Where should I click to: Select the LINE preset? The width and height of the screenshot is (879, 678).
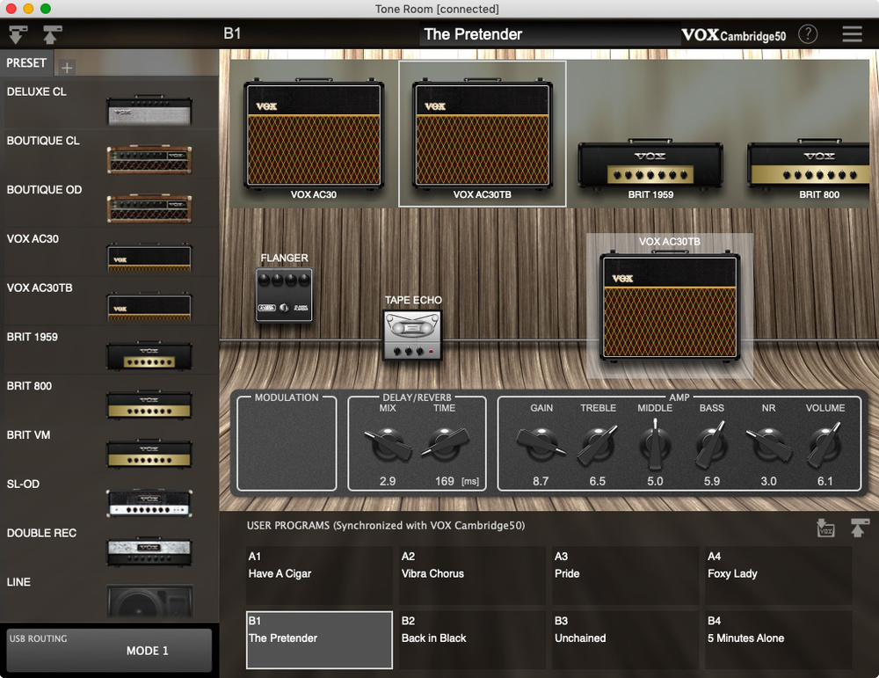(109, 595)
